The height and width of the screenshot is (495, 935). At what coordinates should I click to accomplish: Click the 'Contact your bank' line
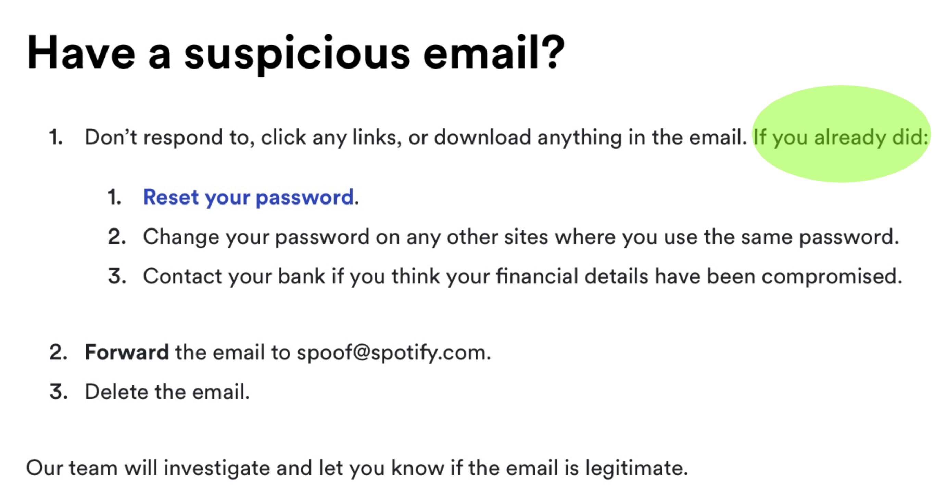tap(522, 276)
